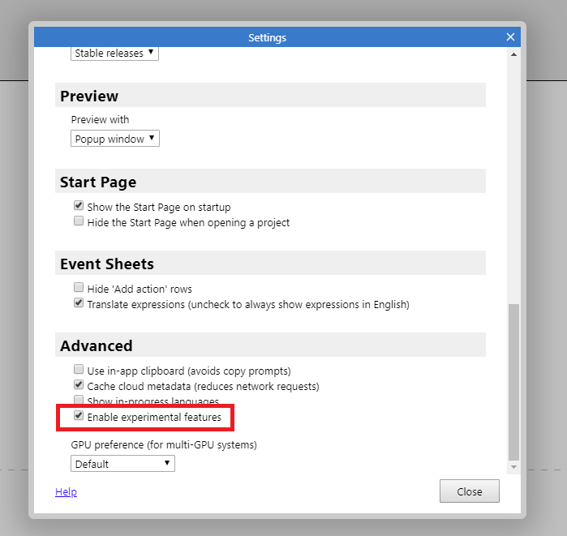Check Show in-progress languages option
The height and width of the screenshot is (536, 567).
pos(79,400)
